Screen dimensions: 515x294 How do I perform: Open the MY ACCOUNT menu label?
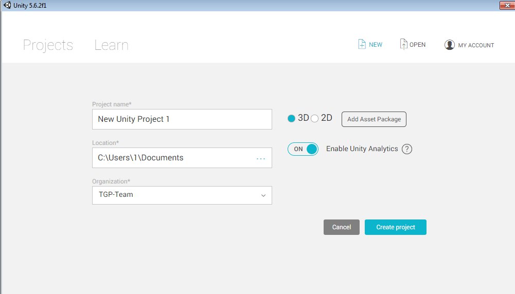point(476,45)
